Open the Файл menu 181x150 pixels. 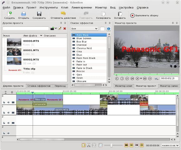[x=6, y=8]
